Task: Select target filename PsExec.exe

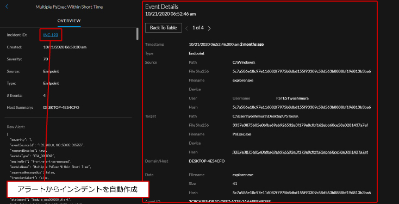Action: pyautogui.click(x=242, y=134)
